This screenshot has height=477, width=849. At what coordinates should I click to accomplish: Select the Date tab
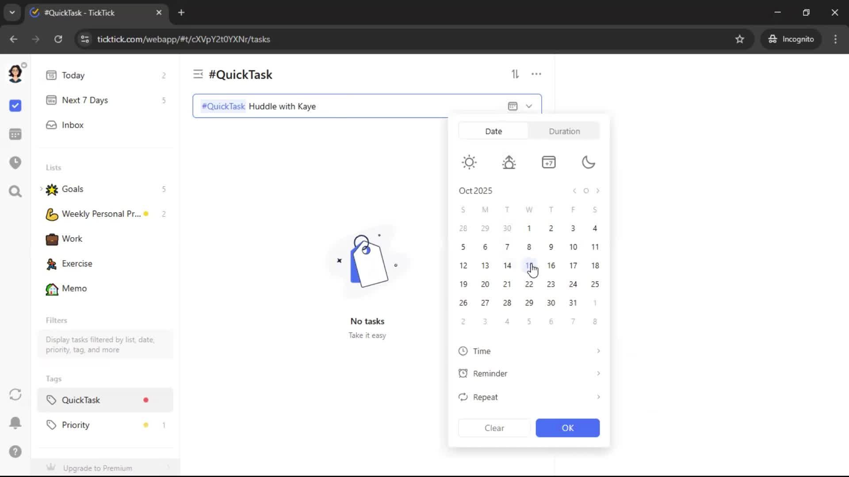pyautogui.click(x=493, y=131)
